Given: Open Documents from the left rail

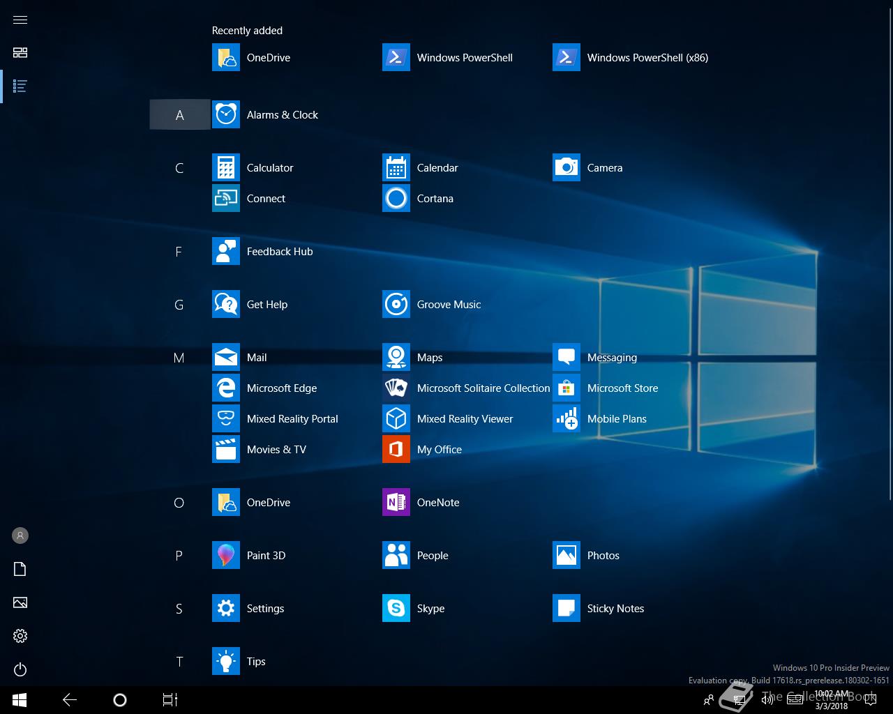Looking at the screenshot, I should tap(20, 569).
